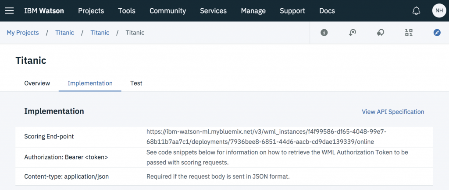This screenshot has height=190, width=449.
Task: Click the Scoring End-point URL text
Action: tap(266, 137)
